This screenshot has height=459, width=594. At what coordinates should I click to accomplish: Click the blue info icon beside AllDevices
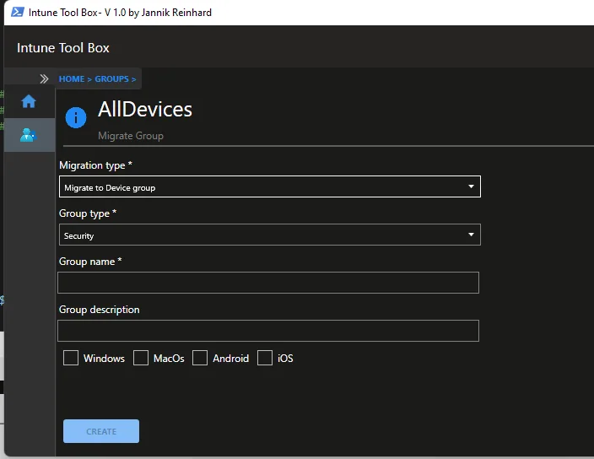(x=76, y=117)
